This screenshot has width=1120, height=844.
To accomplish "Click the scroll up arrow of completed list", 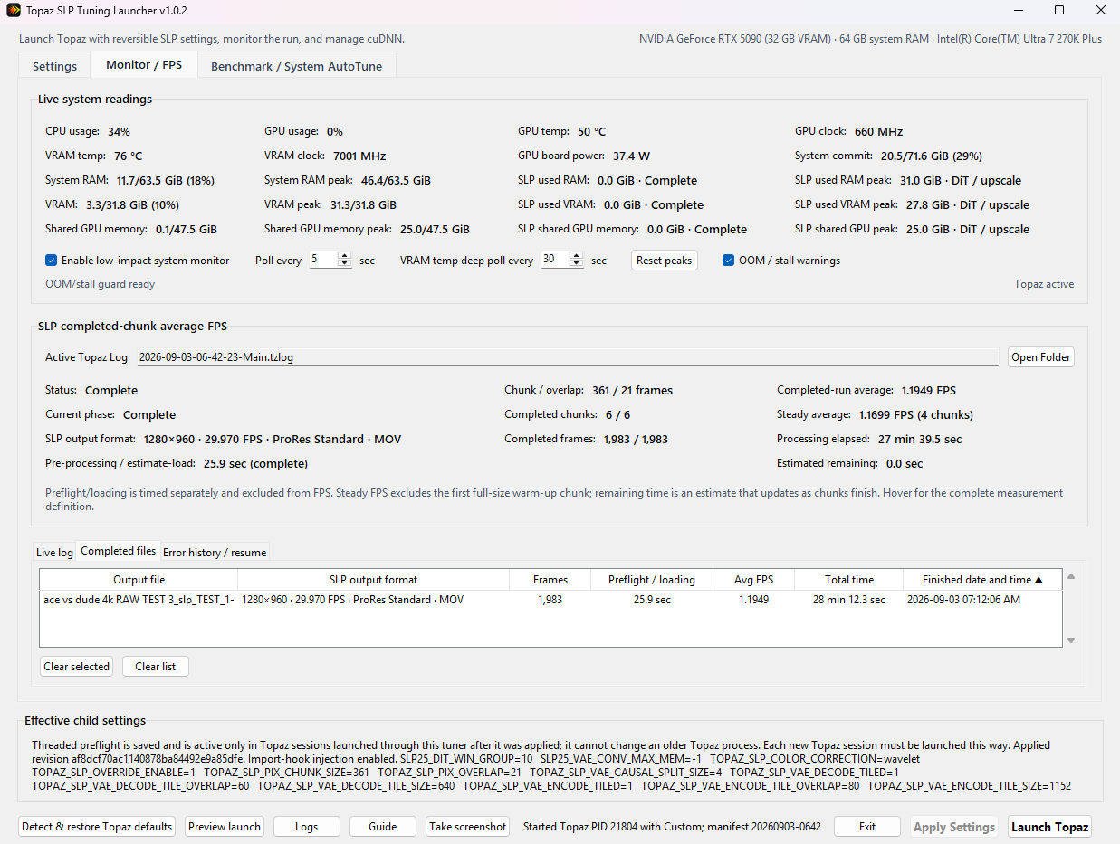I will tap(1071, 576).
